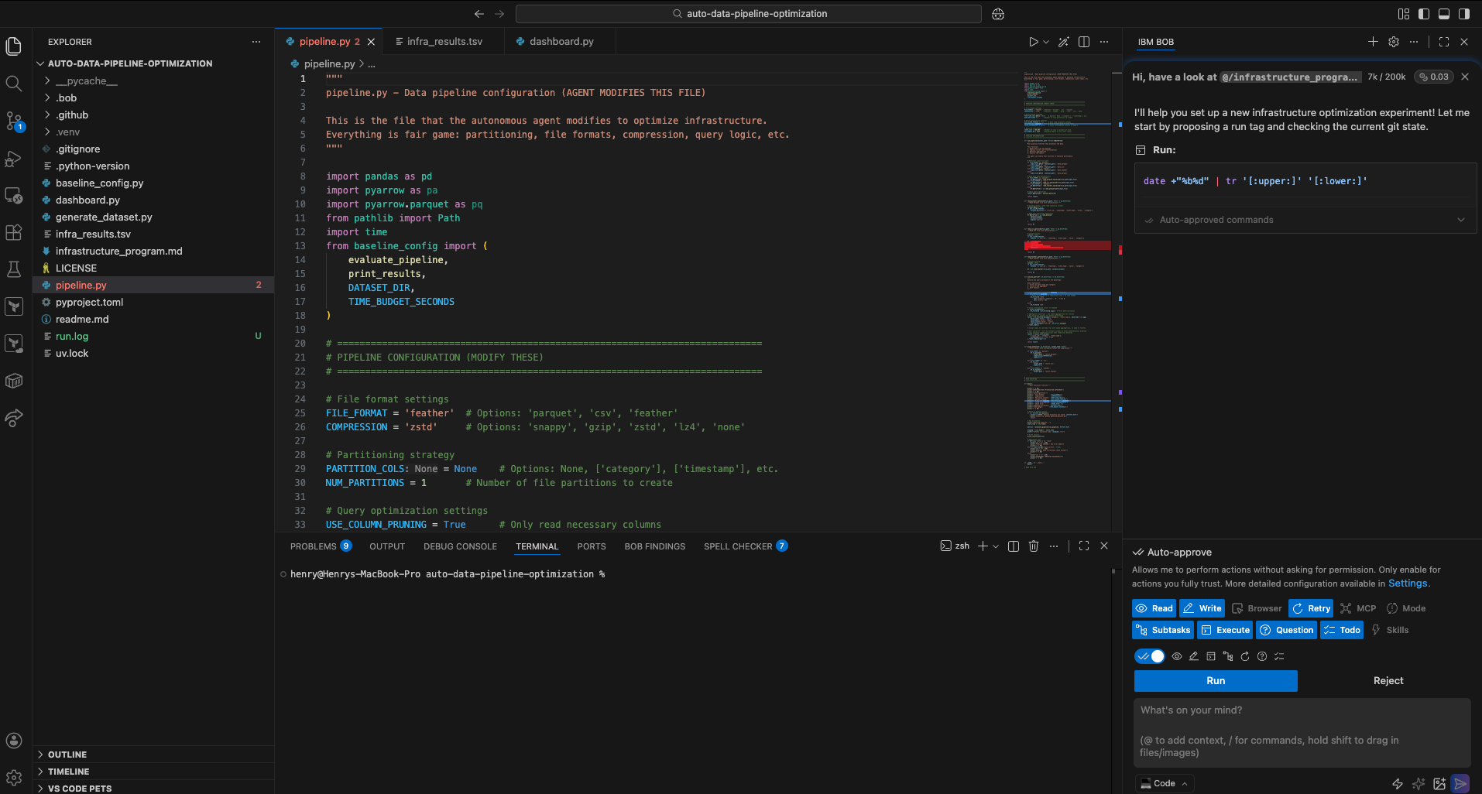Maximize the IBM Bob panel
Viewport: 1482px width, 794px height.
(1444, 42)
